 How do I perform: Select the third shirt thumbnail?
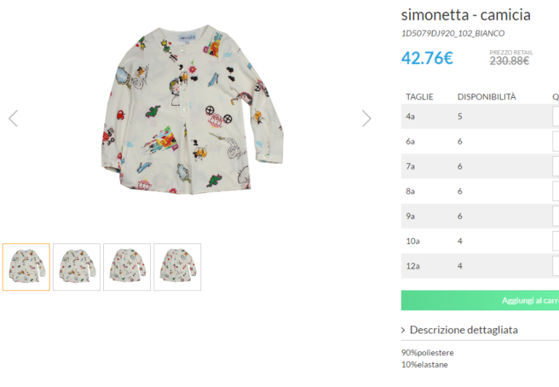tap(127, 267)
